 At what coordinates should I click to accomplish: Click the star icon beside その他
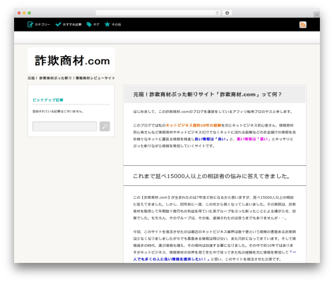(108, 24)
